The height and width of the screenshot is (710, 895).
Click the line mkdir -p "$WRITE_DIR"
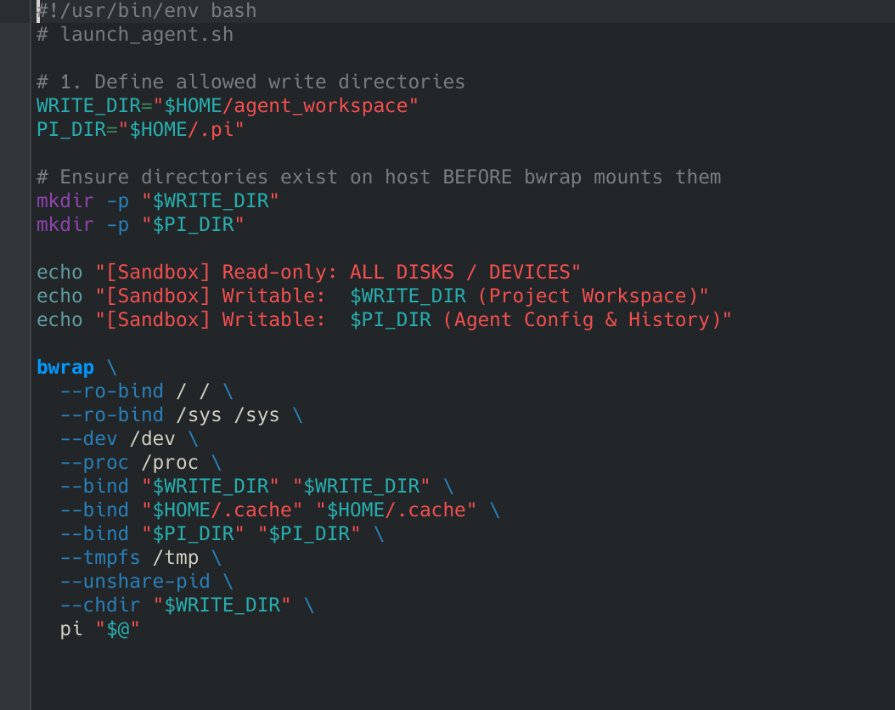point(158,201)
